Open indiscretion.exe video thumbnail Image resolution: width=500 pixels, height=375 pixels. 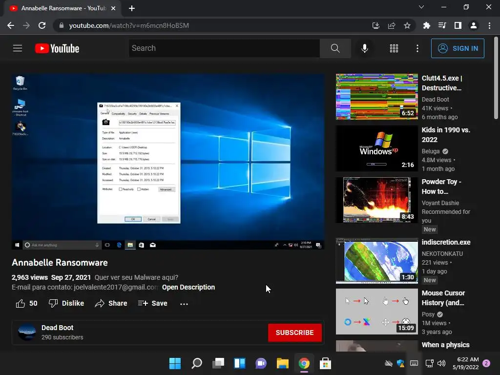[376, 261]
